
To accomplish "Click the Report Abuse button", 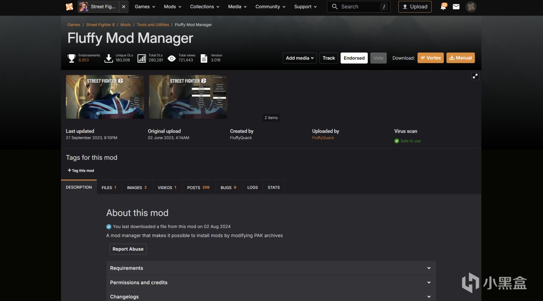I will pyautogui.click(x=128, y=249).
